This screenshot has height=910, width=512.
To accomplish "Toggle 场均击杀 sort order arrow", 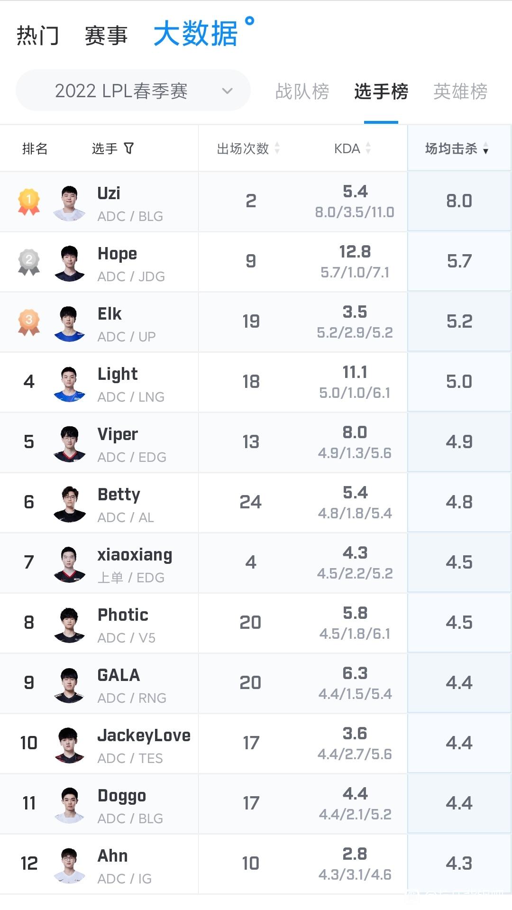I will 485,149.
